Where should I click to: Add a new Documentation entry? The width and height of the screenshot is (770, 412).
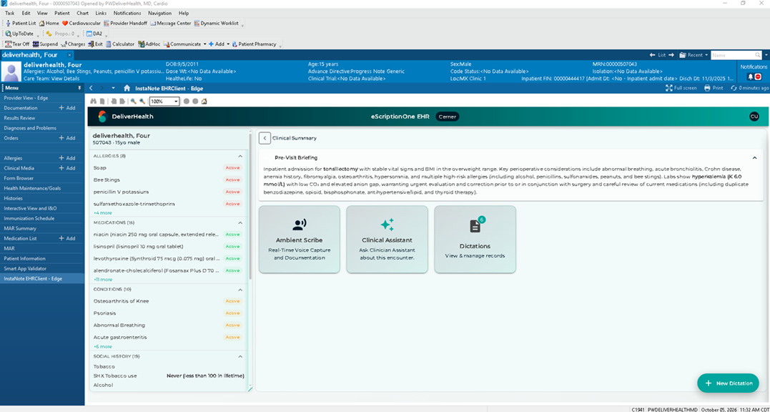pyautogui.click(x=67, y=108)
